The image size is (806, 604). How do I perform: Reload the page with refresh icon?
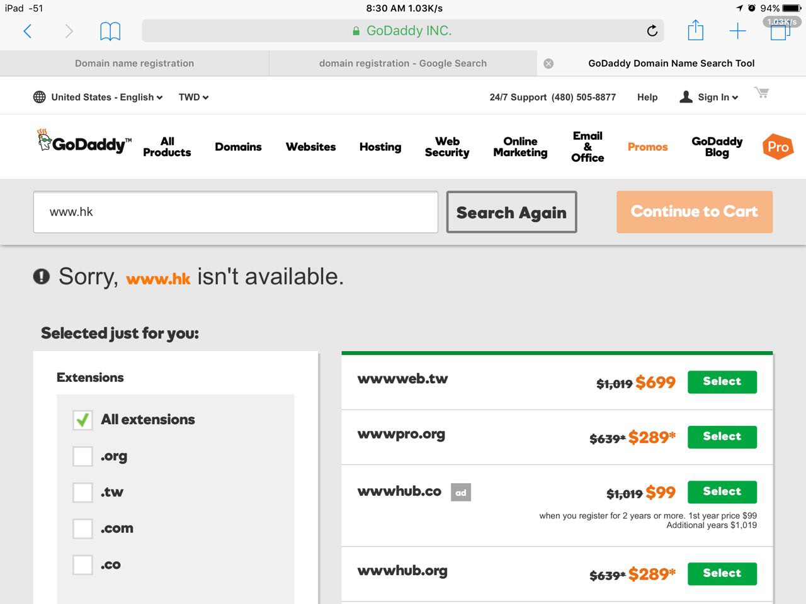[x=652, y=30]
